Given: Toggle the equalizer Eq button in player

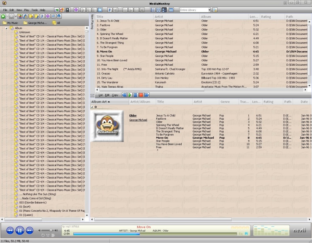Looking at the screenshot, I should click(241, 233).
